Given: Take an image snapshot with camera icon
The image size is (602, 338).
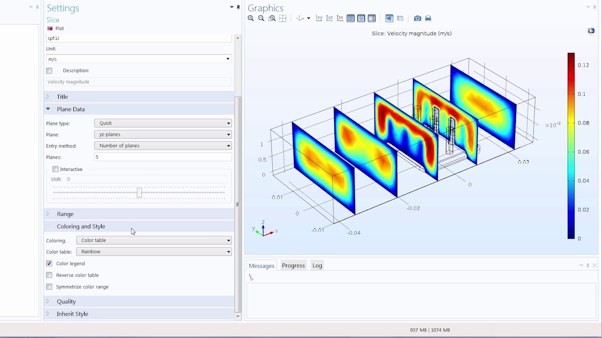Looking at the screenshot, I should [417, 18].
